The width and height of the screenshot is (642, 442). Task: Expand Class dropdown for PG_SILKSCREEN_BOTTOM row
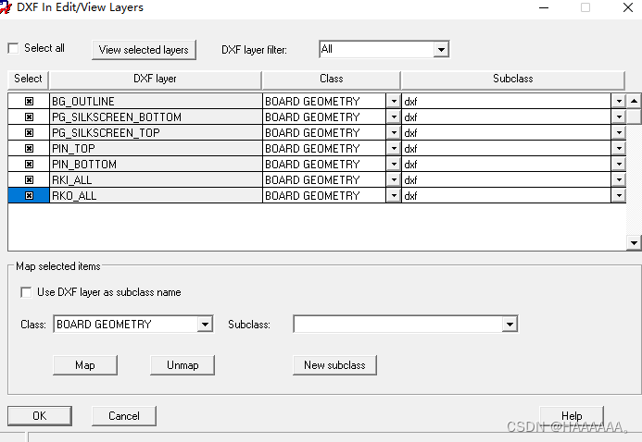tap(393, 117)
